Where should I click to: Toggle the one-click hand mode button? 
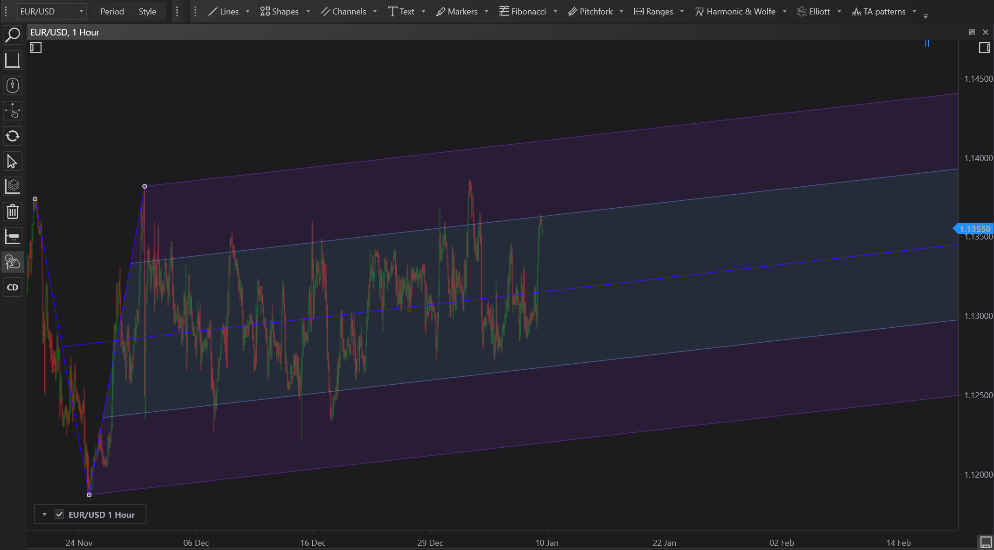pos(13,262)
